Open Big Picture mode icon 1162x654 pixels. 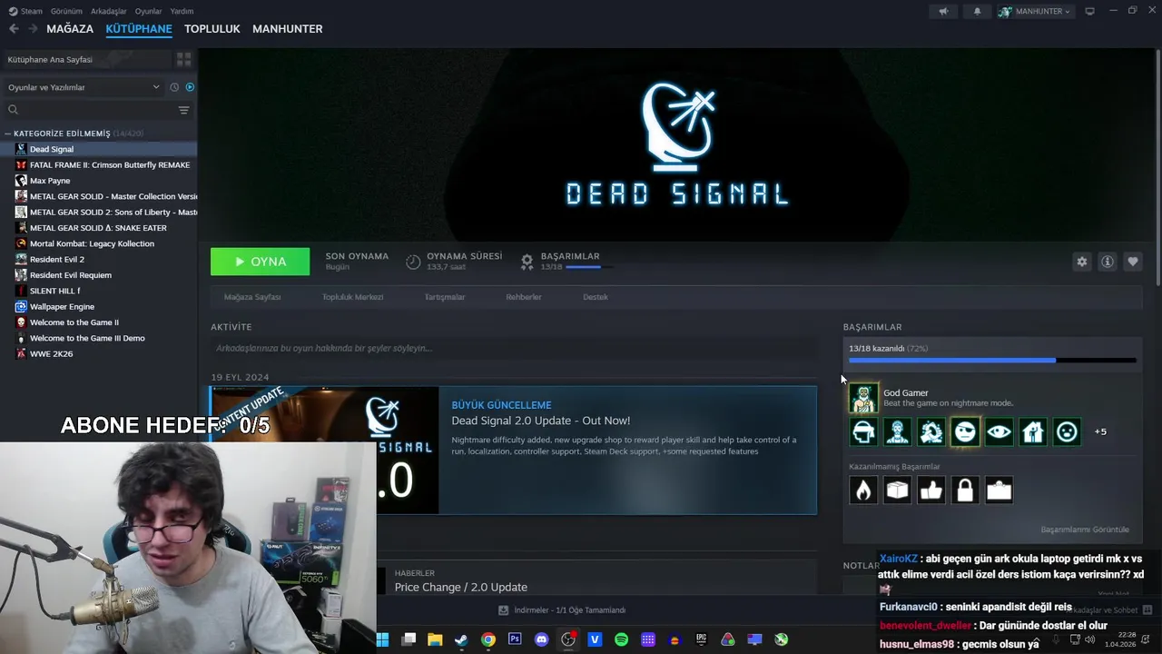(x=1089, y=11)
